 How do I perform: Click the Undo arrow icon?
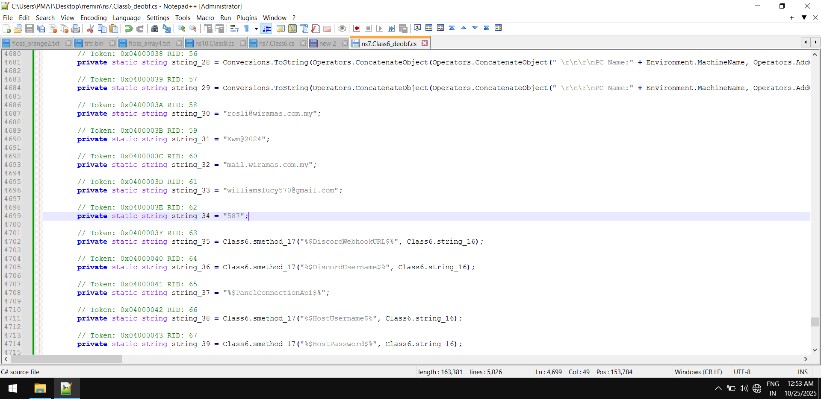(128, 29)
